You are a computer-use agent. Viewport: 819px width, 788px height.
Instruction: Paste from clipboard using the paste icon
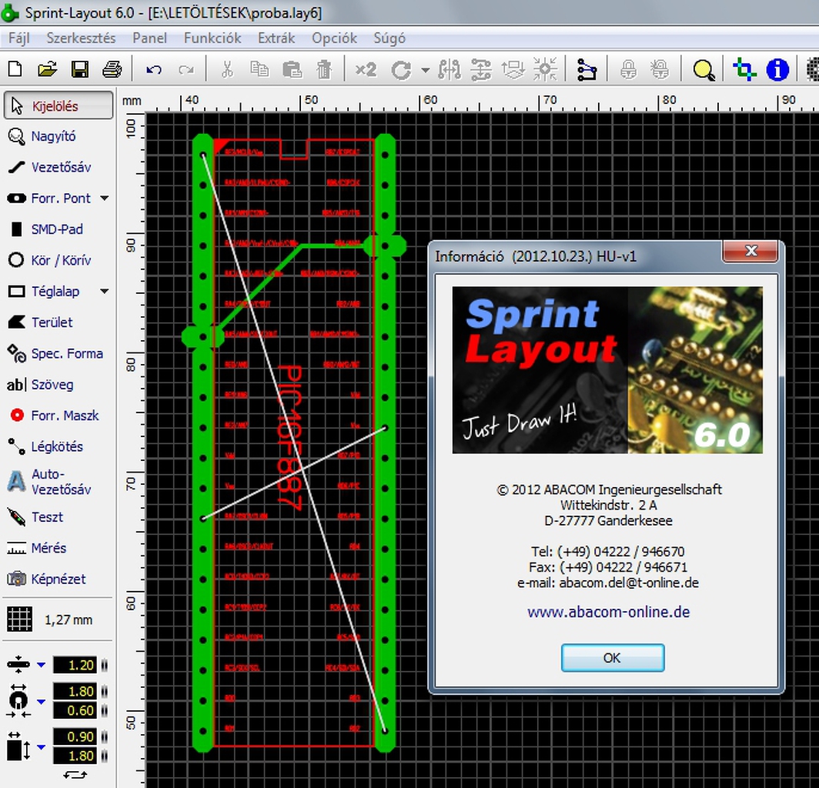(x=292, y=69)
